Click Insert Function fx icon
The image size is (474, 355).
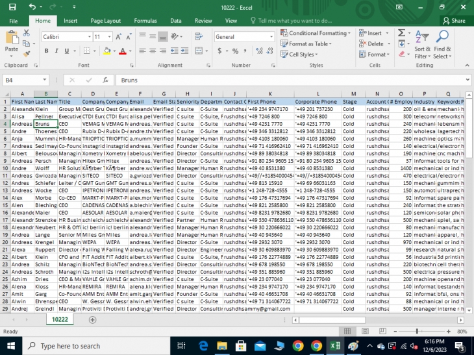pyautogui.click(x=105, y=80)
